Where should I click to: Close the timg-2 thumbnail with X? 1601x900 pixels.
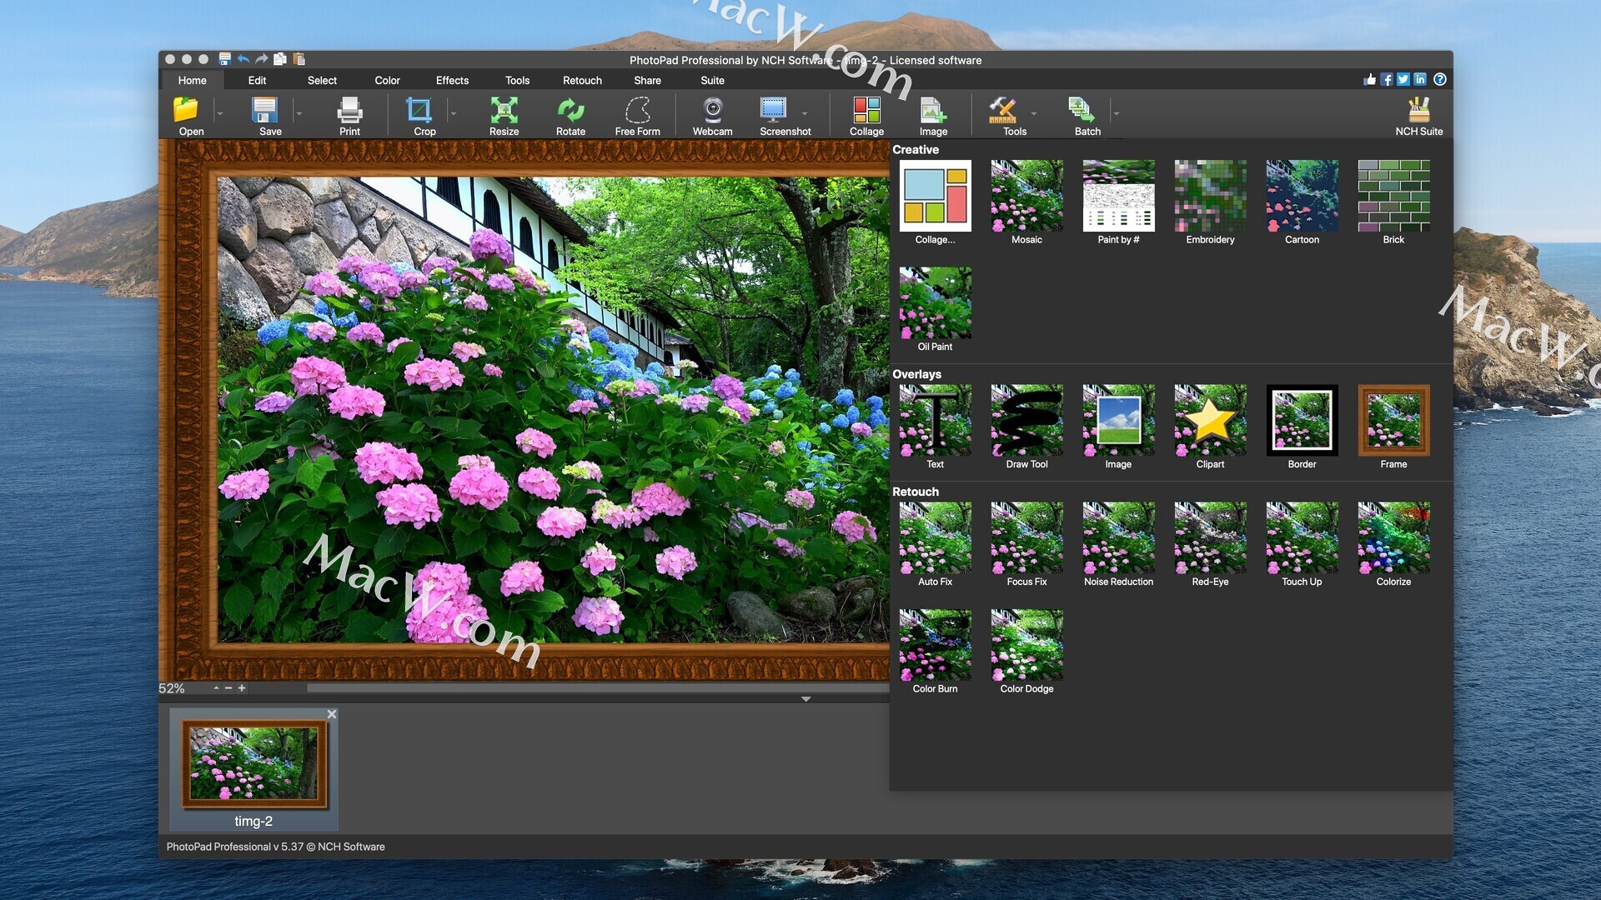pos(332,714)
